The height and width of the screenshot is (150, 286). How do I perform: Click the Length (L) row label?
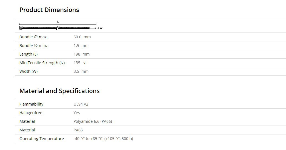coord(28,54)
